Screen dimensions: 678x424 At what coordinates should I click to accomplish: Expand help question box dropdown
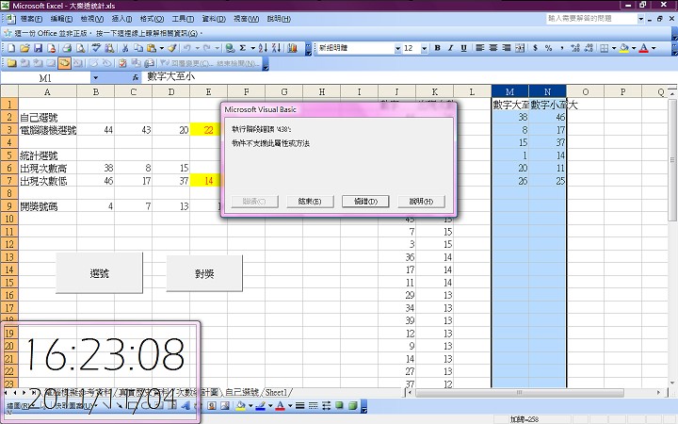(641, 19)
